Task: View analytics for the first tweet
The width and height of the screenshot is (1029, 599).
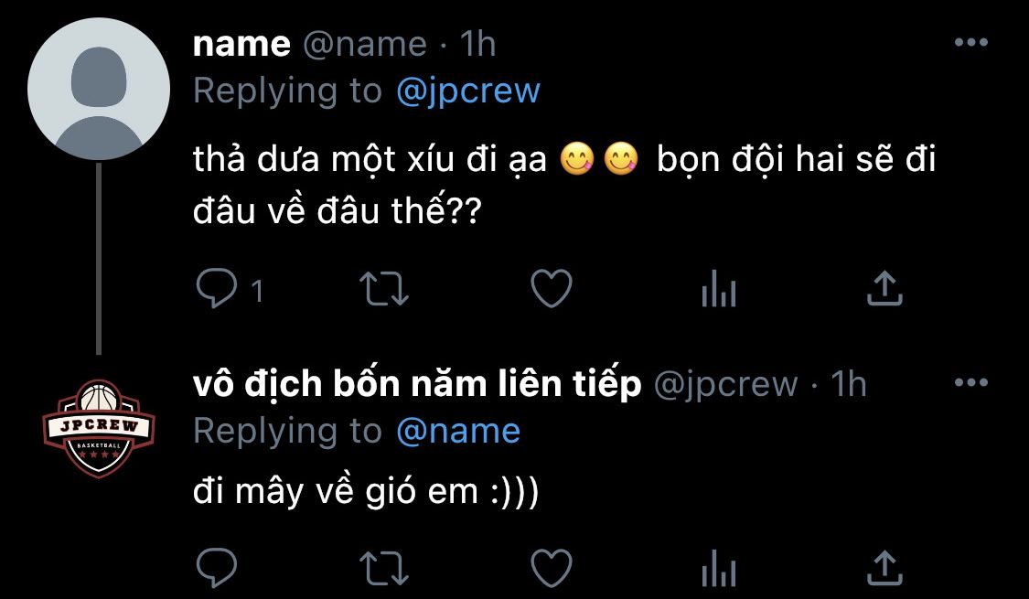Action: [x=718, y=291]
